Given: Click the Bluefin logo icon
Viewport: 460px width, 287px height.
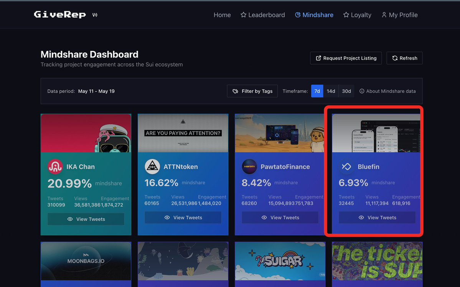Looking at the screenshot, I should 346,167.
